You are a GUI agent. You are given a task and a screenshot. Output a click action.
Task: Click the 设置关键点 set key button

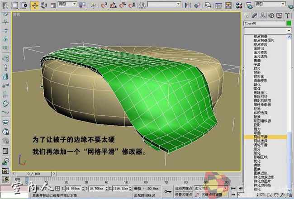tap(184, 194)
